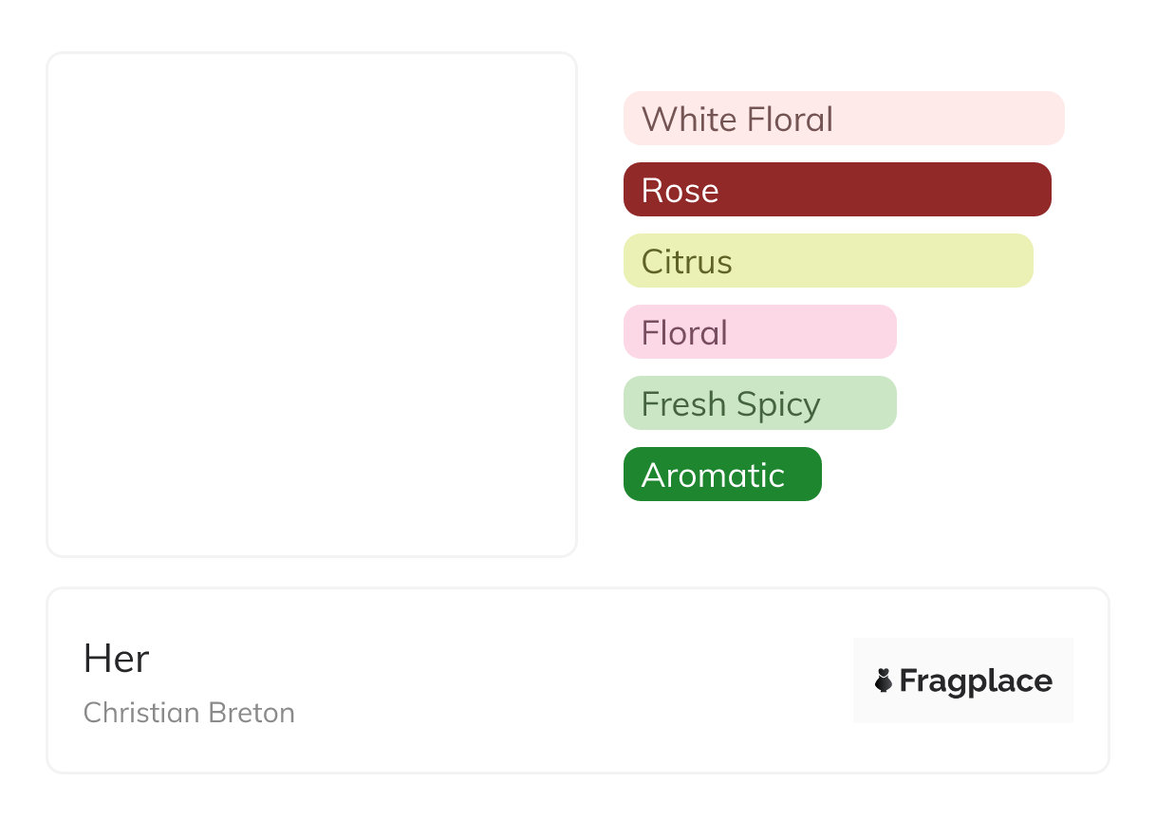Screen dimensions: 1156x820
Task: Open the empty perfume image placeholder
Action: click(311, 304)
